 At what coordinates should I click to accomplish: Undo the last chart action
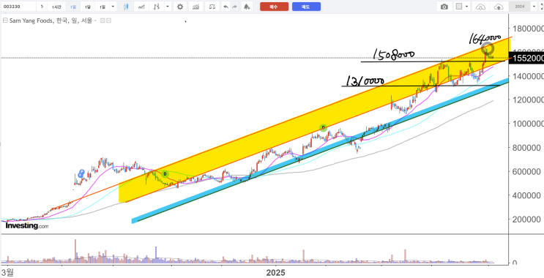(226, 7)
